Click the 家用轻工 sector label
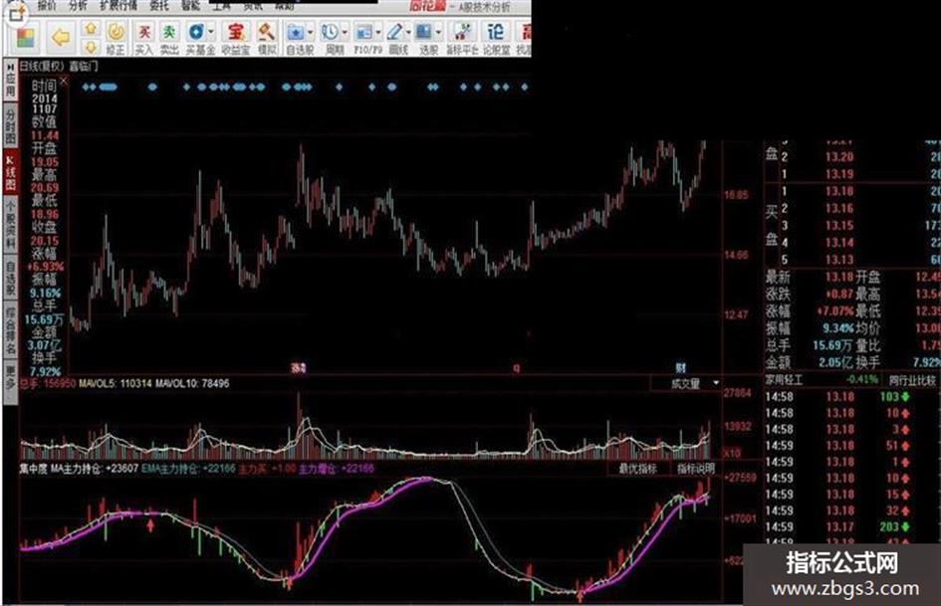This screenshot has width=941, height=606. 784,380
